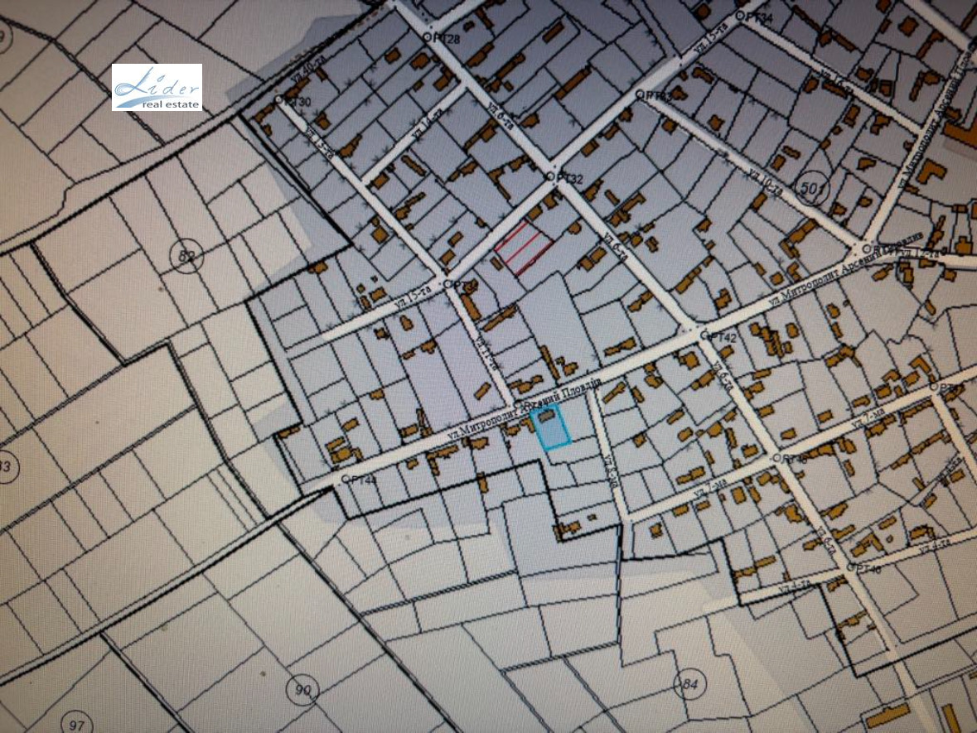The height and width of the screenshot is (733, 977).
Task: Click the circled district number 97
Action: click(76, 726)
